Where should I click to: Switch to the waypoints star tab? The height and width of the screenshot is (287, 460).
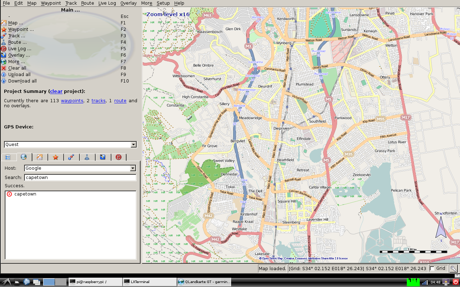[x=55, y=157]
